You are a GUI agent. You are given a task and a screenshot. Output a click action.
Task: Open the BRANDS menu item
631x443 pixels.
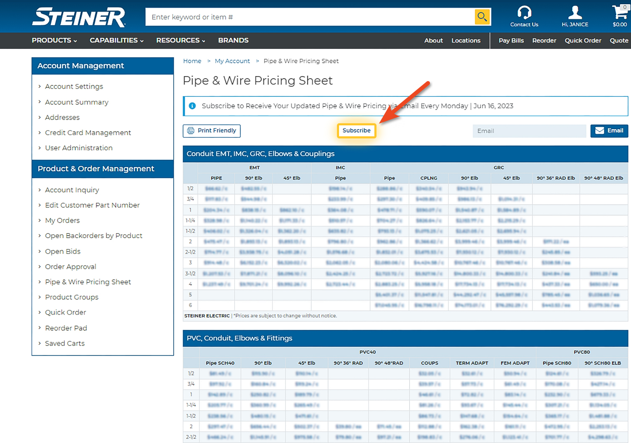(233, 40)
